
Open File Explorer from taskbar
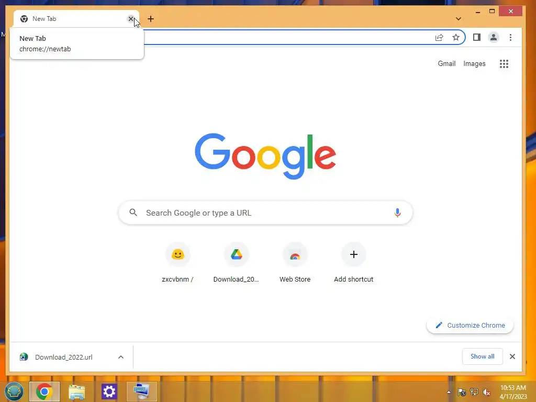[x=77, y=392]
